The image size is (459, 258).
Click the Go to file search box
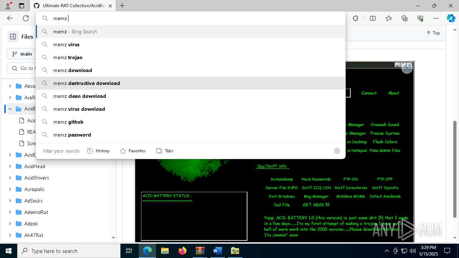tap(22, 68)
